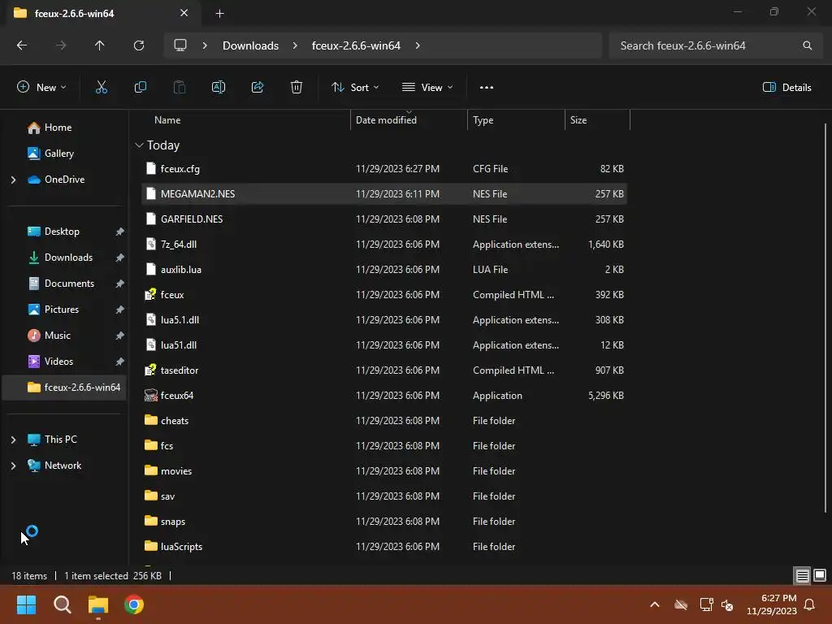Expand Network in navigation pane

[13, 466]
